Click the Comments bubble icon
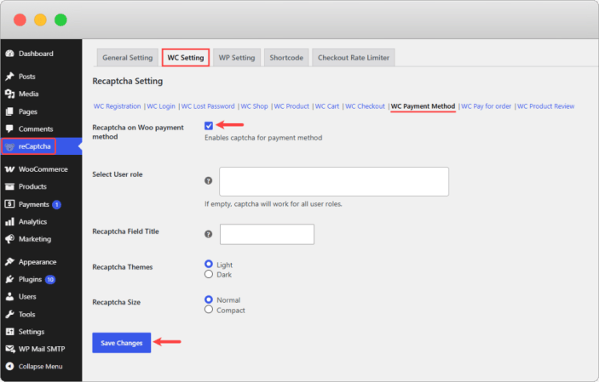Viewport: 599px width, 382px height. 9,128
